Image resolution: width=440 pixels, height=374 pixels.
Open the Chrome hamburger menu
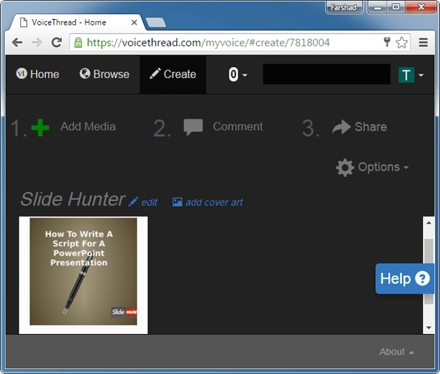coord(423,43)
